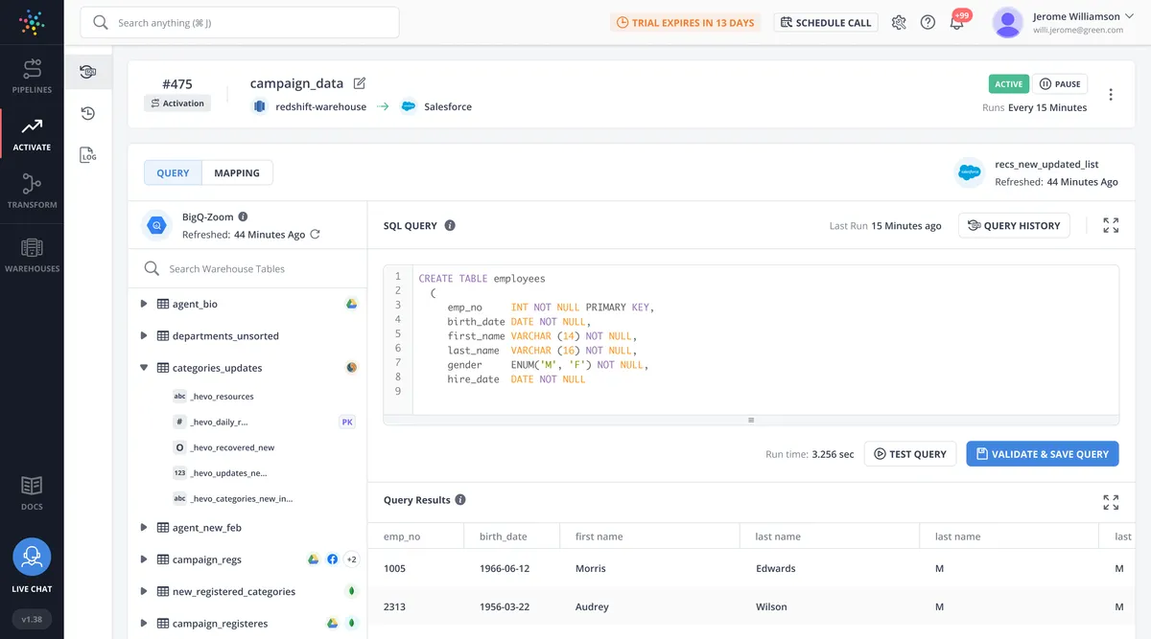Open the Transform section icon
This screenshot has height=639, width=1151.
(x=32, y=190)
